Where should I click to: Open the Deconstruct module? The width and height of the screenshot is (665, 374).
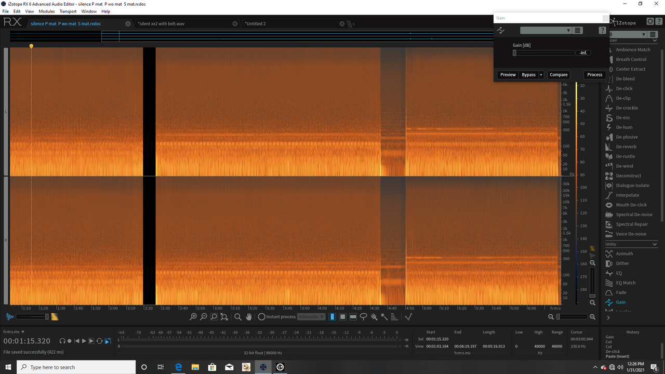[x=629, y=176]
